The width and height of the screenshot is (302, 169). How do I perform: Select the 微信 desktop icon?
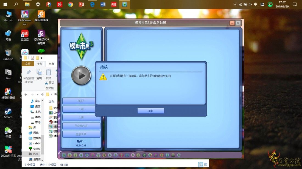[x=8, y=133]
